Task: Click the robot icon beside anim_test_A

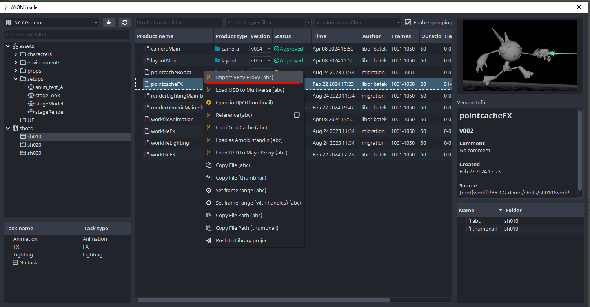Action: click(31, 87)
